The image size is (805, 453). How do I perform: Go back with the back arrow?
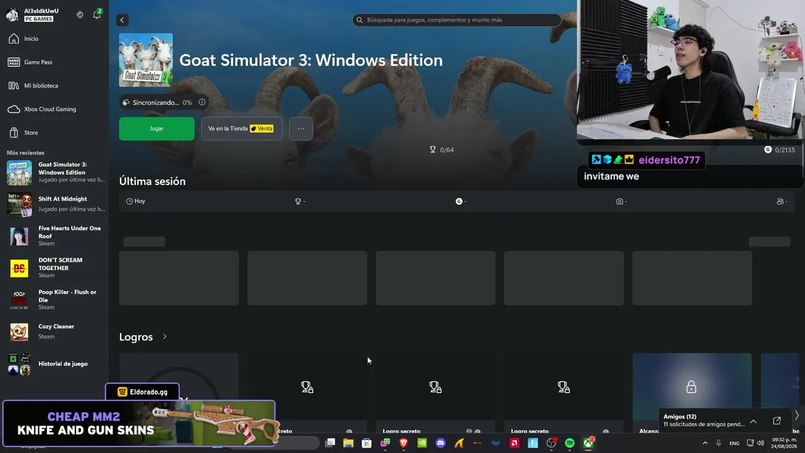point(122,20)
